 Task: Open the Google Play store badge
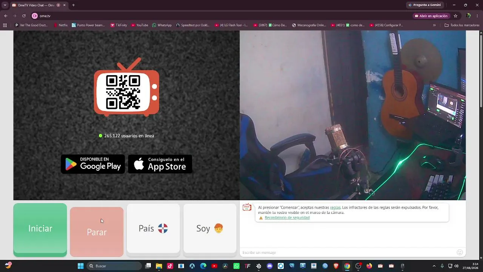[x=93, y=164]
